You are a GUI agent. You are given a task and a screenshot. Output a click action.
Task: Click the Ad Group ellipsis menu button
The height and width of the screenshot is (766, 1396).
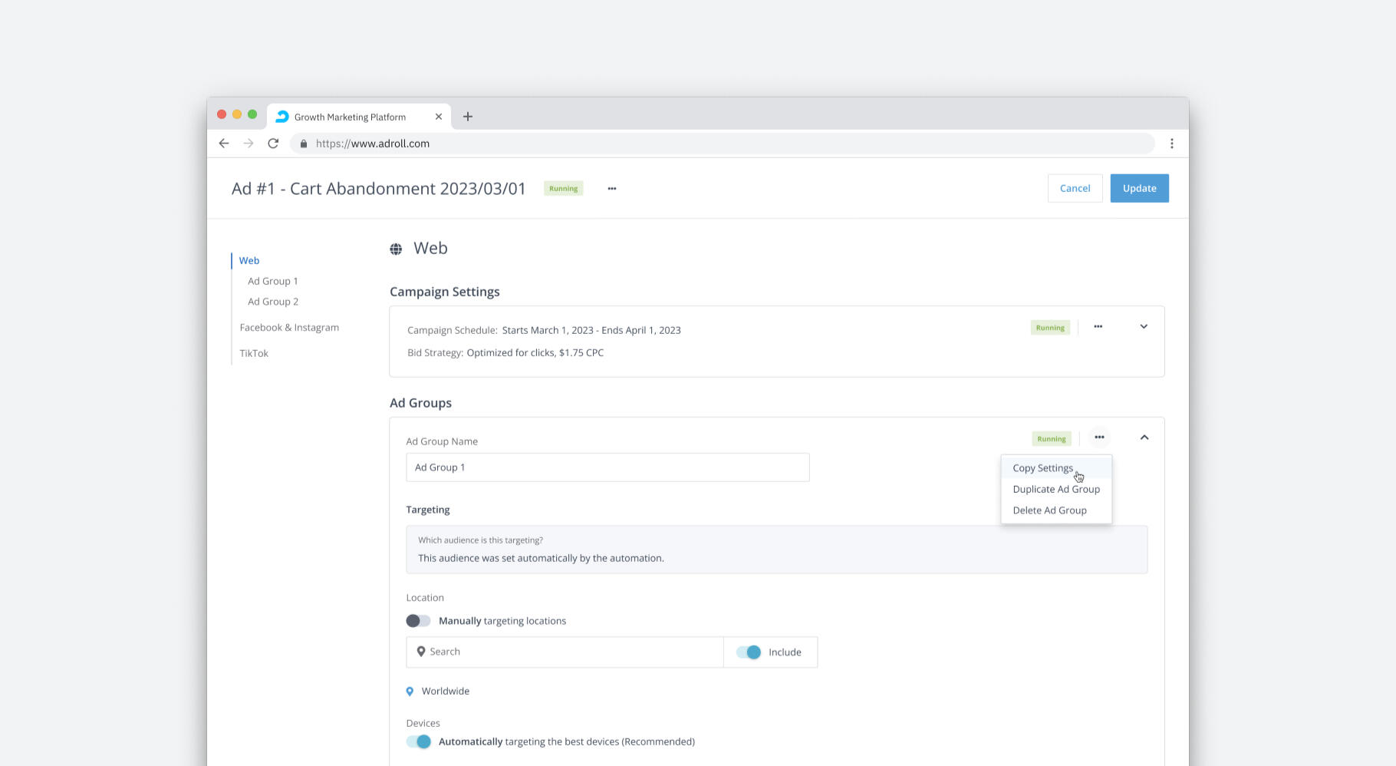(x=1099, y=437)
